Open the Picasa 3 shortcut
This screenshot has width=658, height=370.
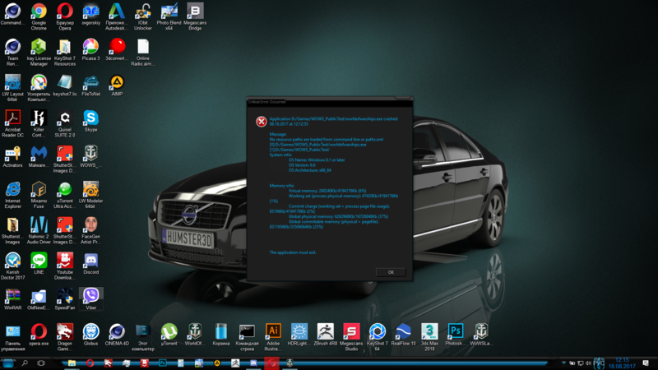tap(90, 47)
